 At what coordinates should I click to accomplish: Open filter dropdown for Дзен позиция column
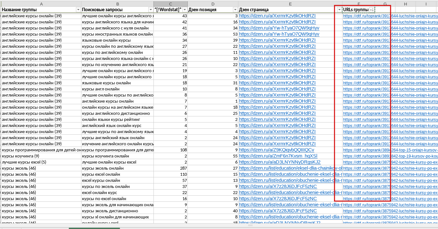pos(235,10)
